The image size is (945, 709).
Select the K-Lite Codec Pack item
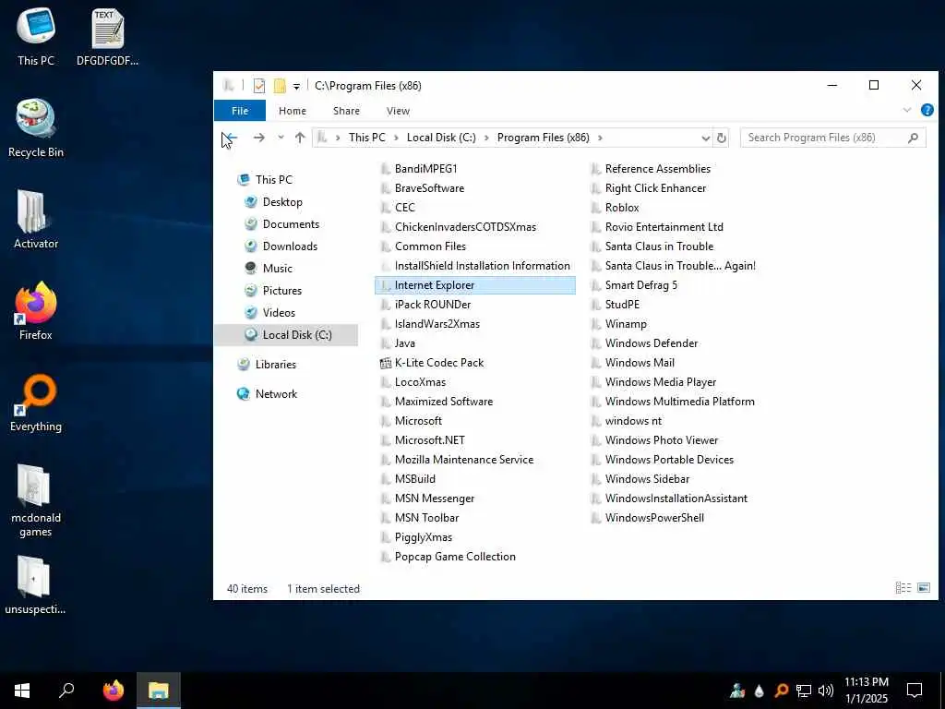pos(432,363)
